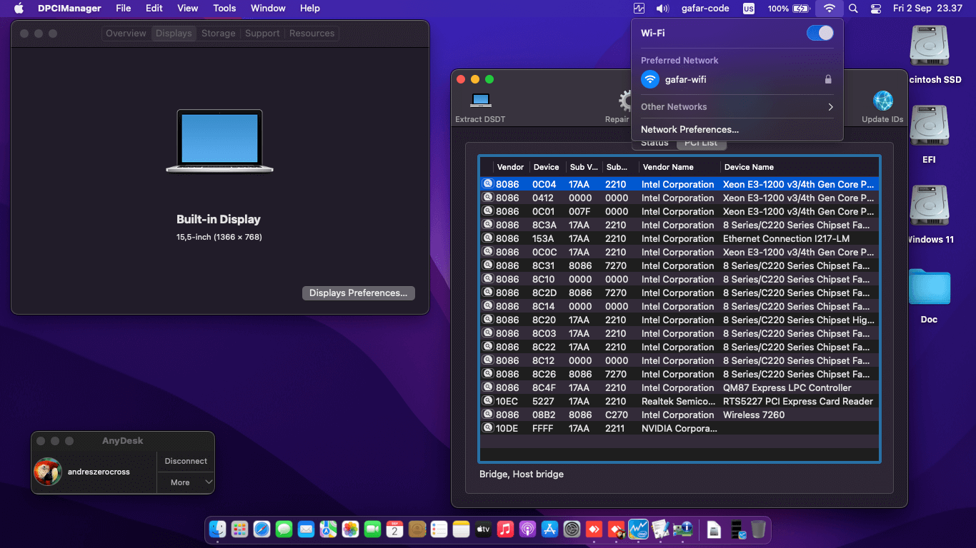
Task: Open the Tools menu
Action: pyautogui.click(x=224, y=9)
